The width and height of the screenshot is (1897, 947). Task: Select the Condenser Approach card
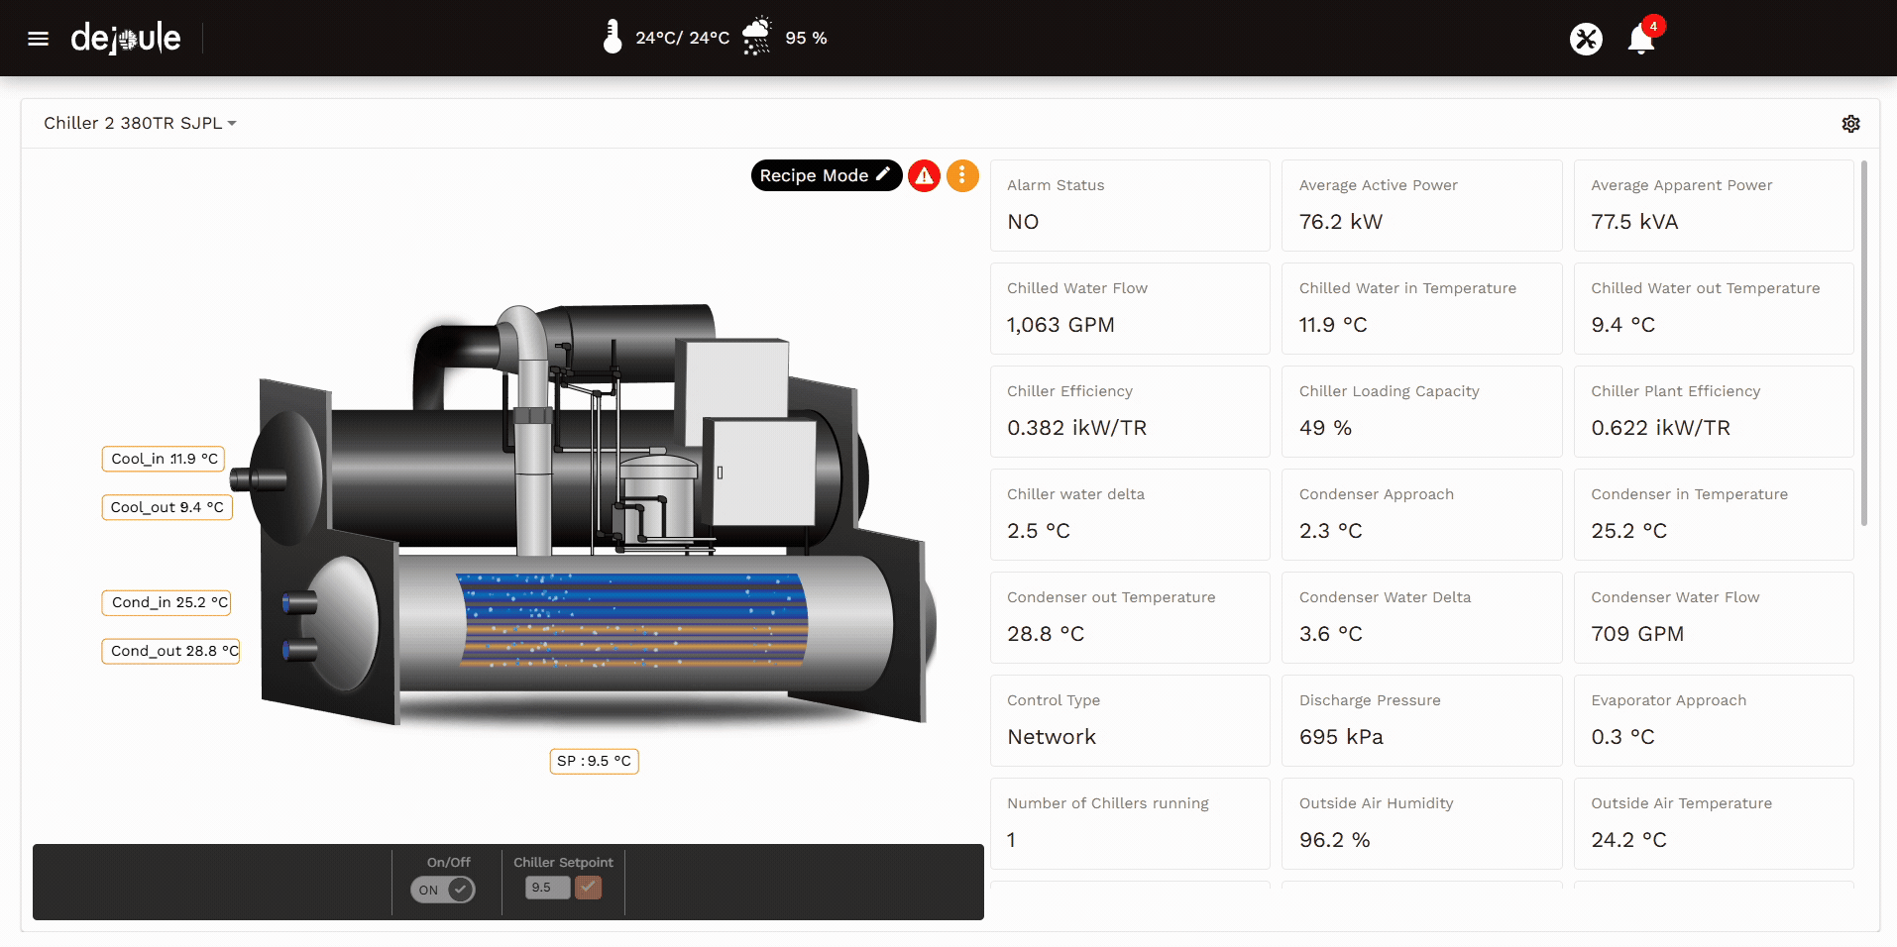[x=1422, y=514]
